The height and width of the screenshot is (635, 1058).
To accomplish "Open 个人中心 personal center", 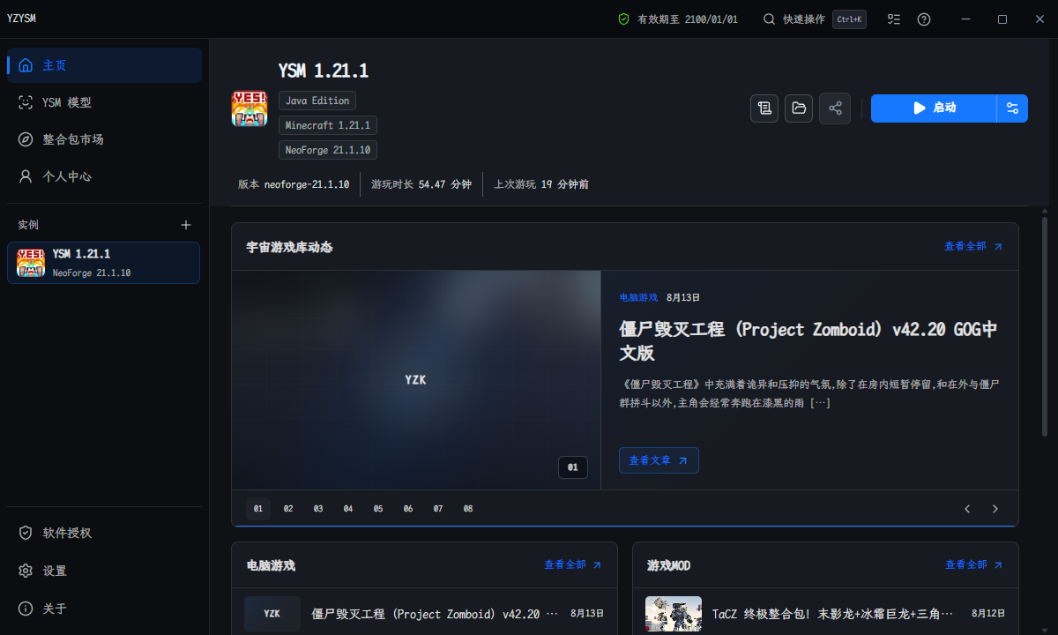I will pos(104,176).
